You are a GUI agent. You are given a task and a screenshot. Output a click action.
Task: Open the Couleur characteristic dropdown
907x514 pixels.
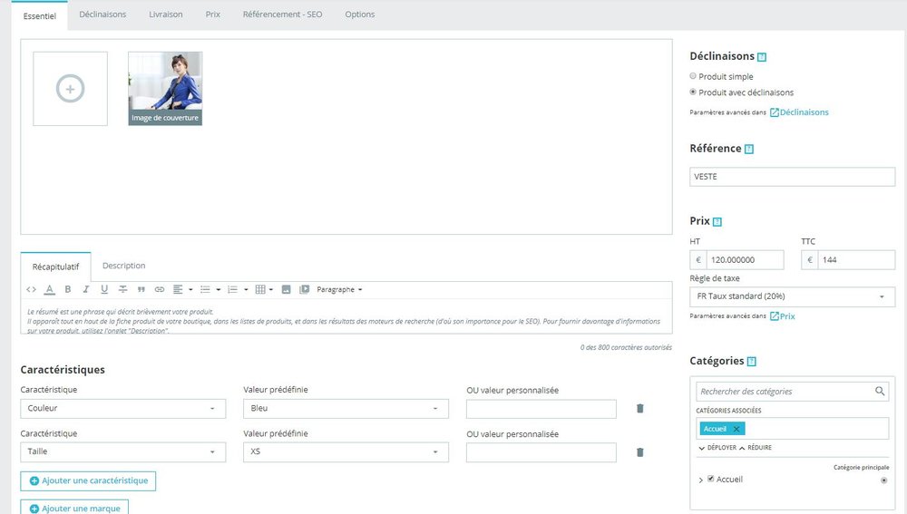coord(122,409)
